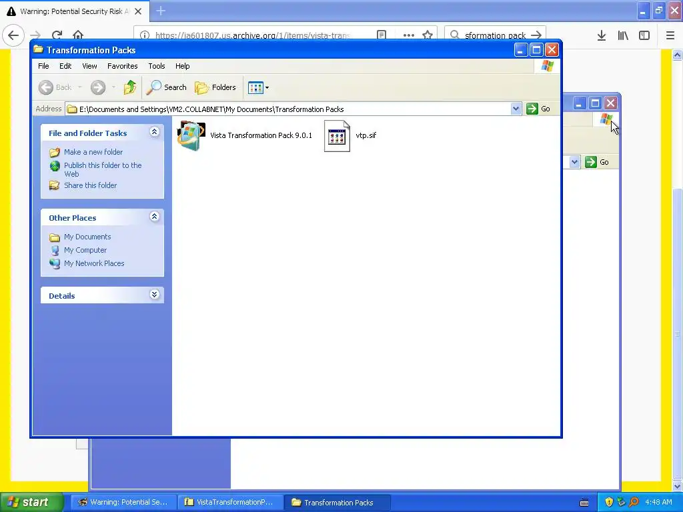Image resolution: width=683 pixels, height=512 pixels.
Task: Open the Views dropdown in Explorer toolbar
Action: pyautogui.click(x=258, y=87)
